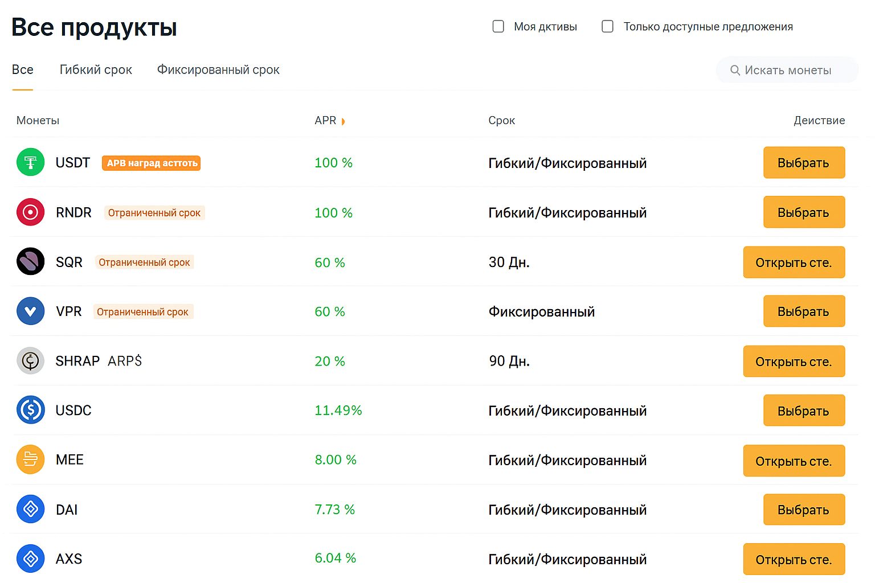Click the USDC coin icon
875x583 pixels.
(x=31, y=410)
